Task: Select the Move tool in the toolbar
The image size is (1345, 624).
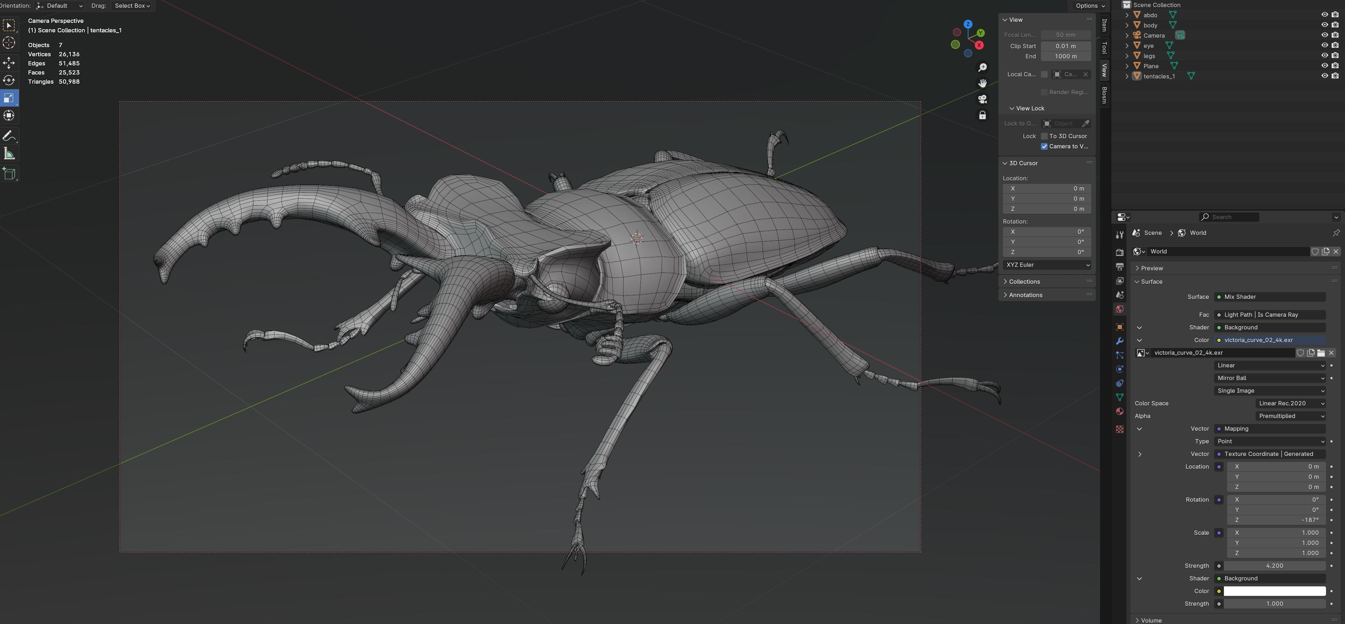Action: pyautogui.click(x=9, y=63)
